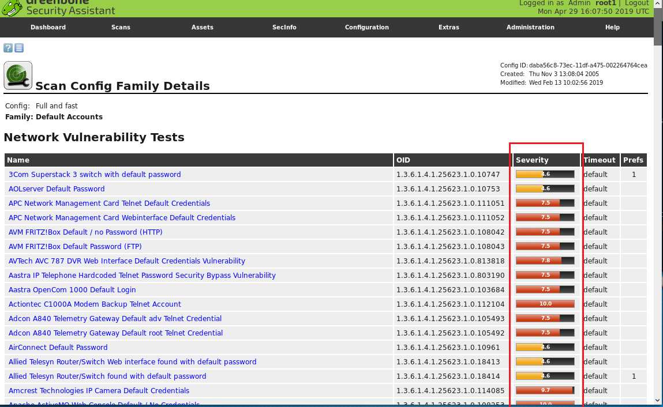The image size is (663, 407).
Task: Open 3Com Superstack 3 switch NVT link
Action: click(95, 174)
